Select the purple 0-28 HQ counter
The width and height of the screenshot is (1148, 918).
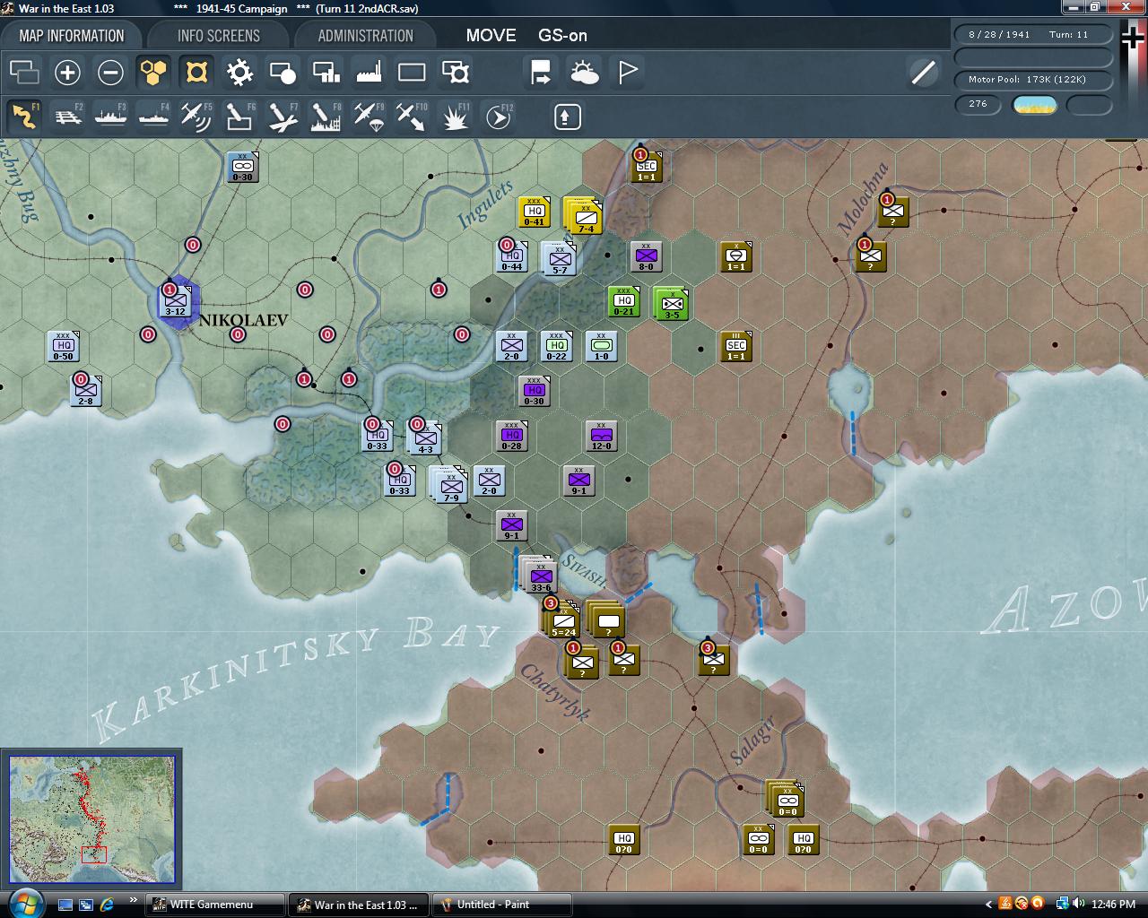pyautogui.click(x=511, y=436)
